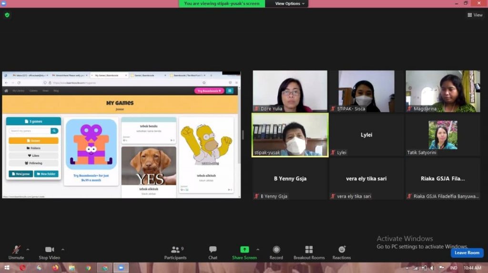The height and width of the screenshot is (273, 488).
Task: Unmute the microphone in Zoom
Action: coord(16,253)
